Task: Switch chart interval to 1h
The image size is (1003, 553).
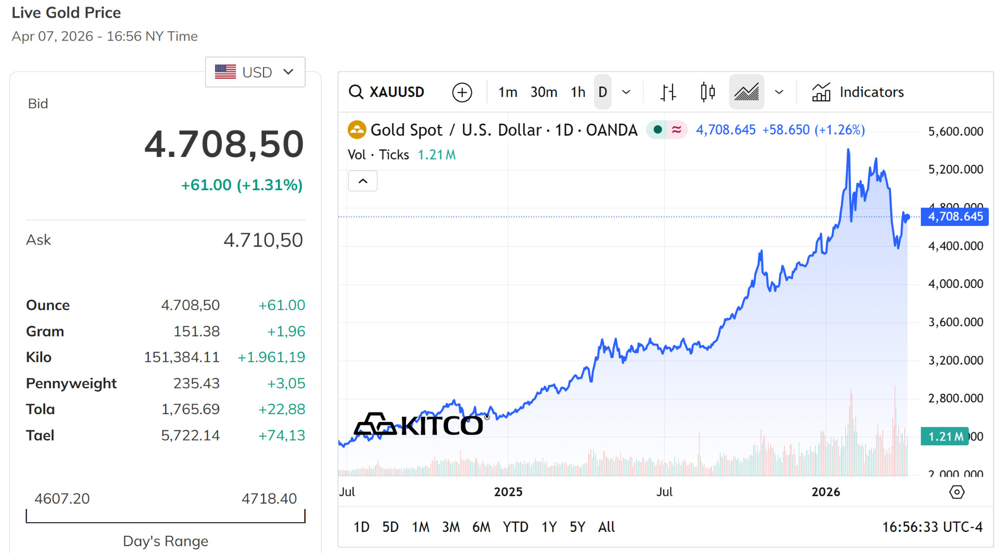Action: (578, 92)
